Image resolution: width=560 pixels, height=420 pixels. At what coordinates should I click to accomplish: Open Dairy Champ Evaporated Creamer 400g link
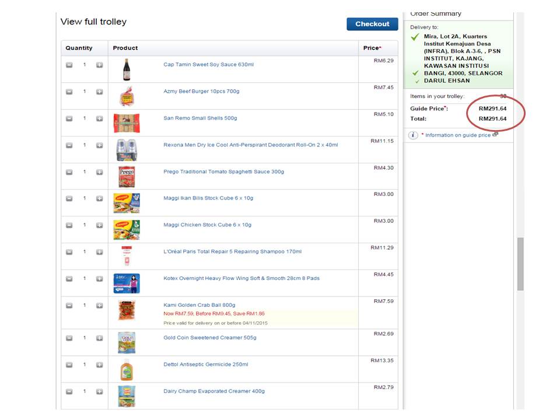click(214, 391)
